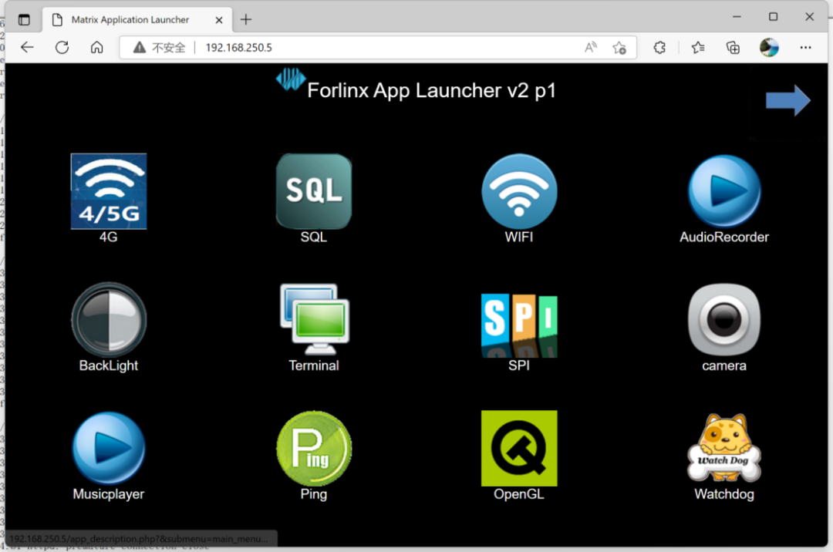The width and height of the screenshot is (833, 552).
Task: Go back in browser history
Action: pyautogui.click(x=27, y=47)
